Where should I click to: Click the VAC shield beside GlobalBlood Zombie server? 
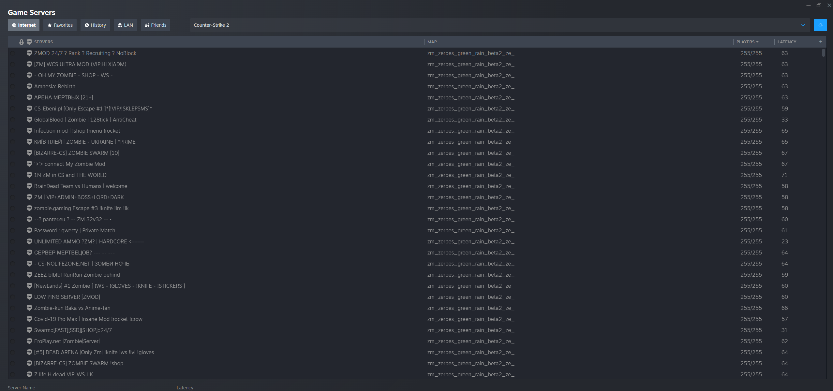29,120
